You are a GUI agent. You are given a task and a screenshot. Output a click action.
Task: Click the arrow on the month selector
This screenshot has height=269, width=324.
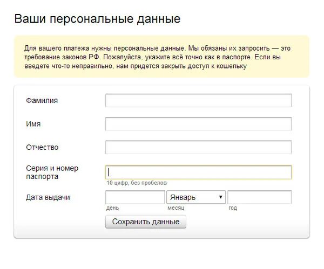[220, 197]
